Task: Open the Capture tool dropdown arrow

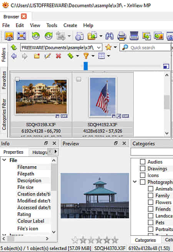Action: pos(69,36)
